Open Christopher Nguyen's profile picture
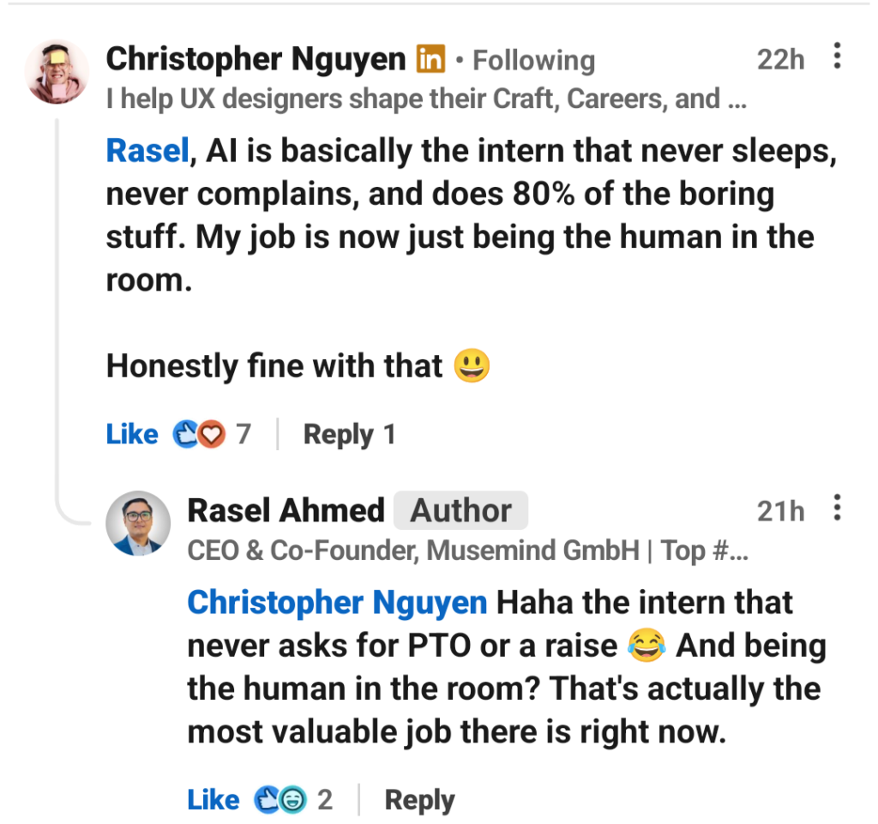The width and height of the screenshot is (878, 824). [x=57, y=72]
